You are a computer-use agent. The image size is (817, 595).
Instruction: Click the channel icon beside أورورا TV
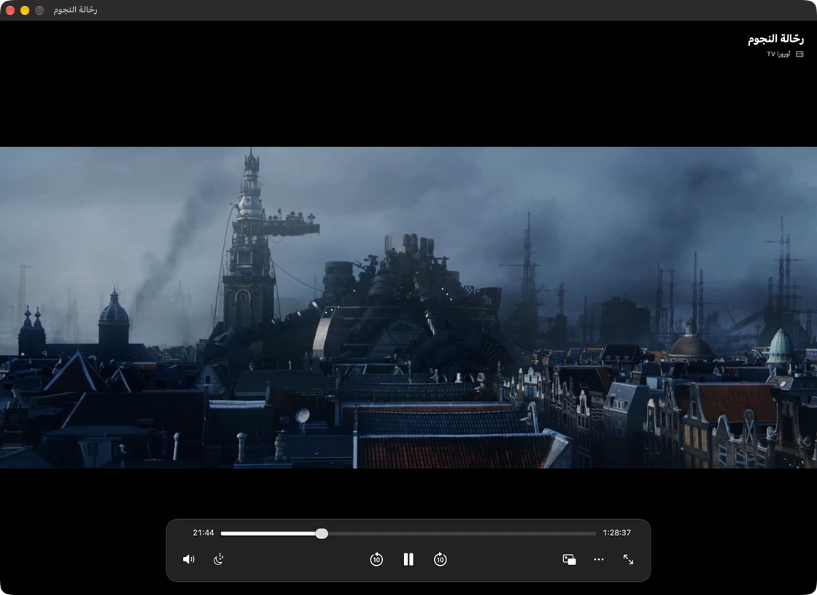pyautogui.click(x=799, y=54)
